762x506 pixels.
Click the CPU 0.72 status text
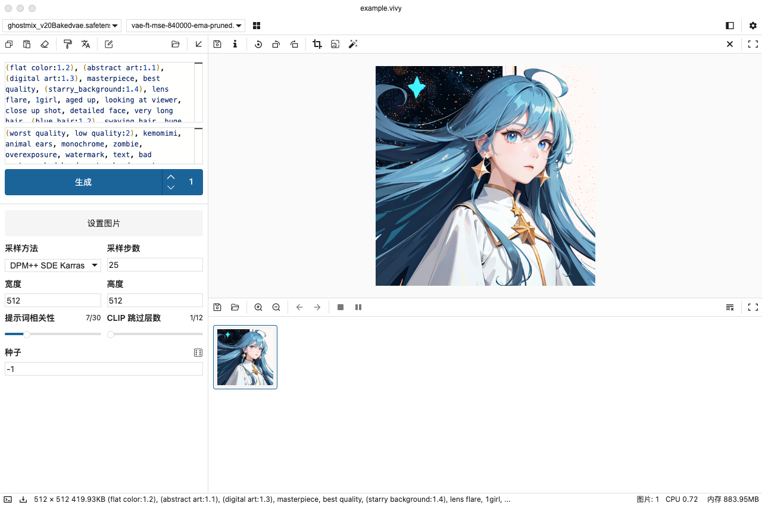tap(682, 499)
